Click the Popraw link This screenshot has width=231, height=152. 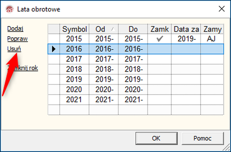(x=15, y=38)
